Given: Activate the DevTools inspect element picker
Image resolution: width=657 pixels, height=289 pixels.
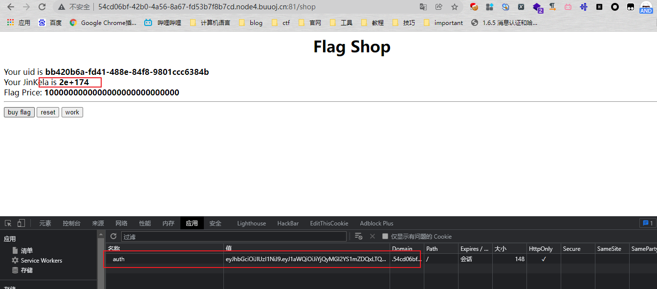Looking at the screenshot, I should [x=8, y=223].
